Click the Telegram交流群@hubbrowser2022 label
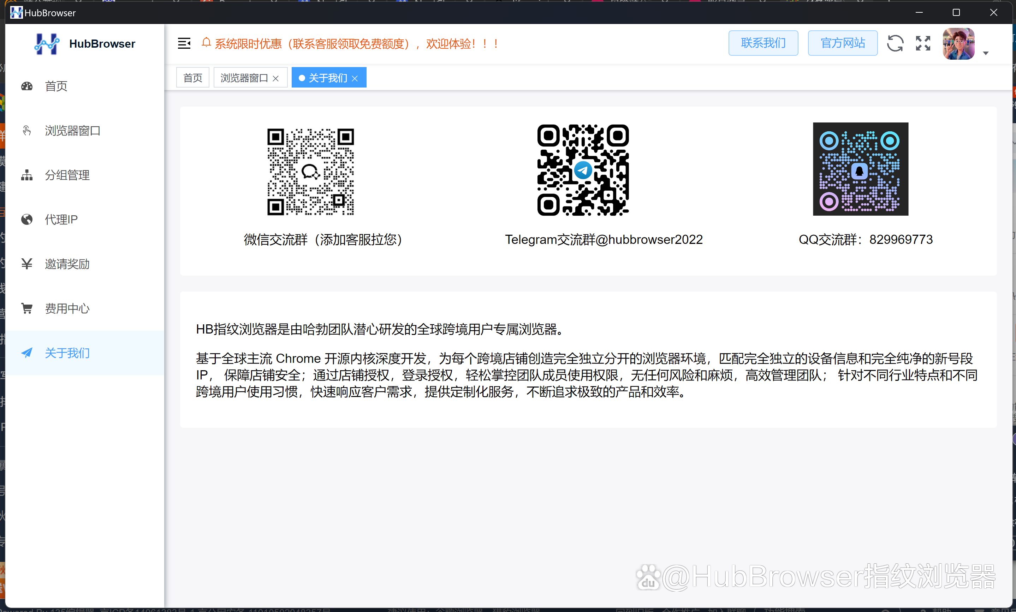Viewport: 1016px width, 612px height. click(604, 239)
